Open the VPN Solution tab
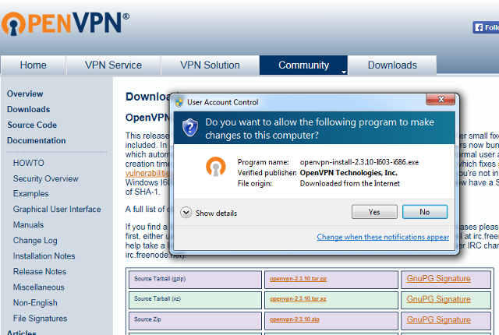 click(210, 65)
